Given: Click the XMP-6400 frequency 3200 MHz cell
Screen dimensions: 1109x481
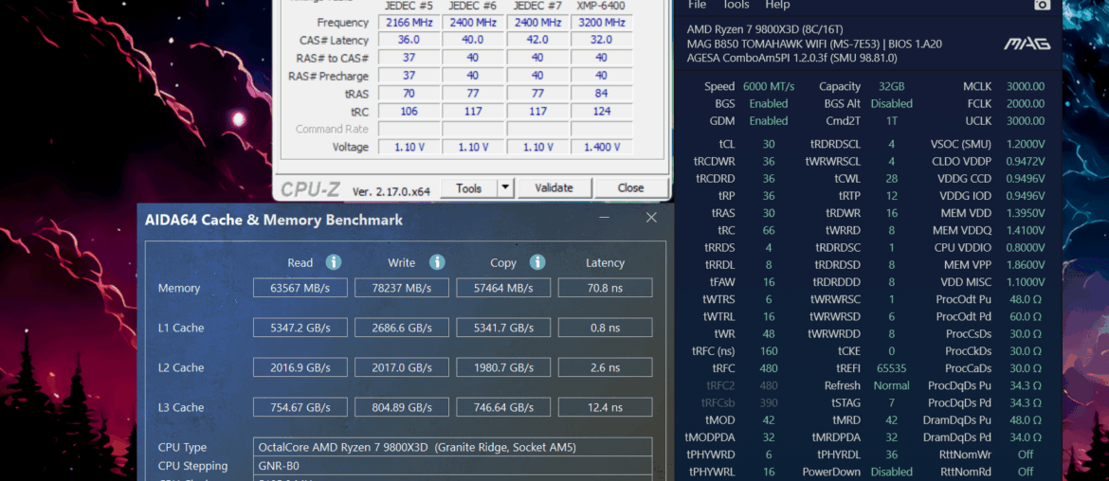Looking at the screenshot, I should pos(602,22).
